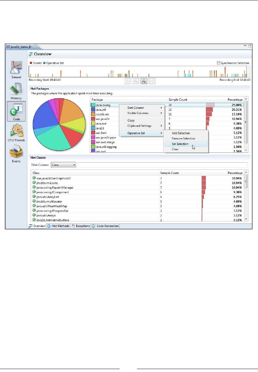This screenshot has width=258, height=372.
Task: Click the Hot Packages table scrollbar
Action: [x=246, y=124]
